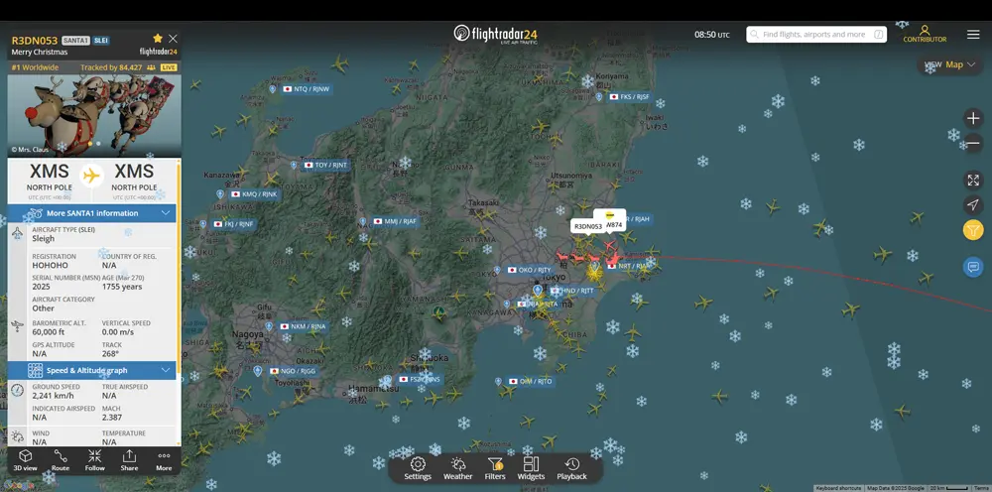
Task: Expand the Speed & Altitude graph section
Action: click(165, 370)
